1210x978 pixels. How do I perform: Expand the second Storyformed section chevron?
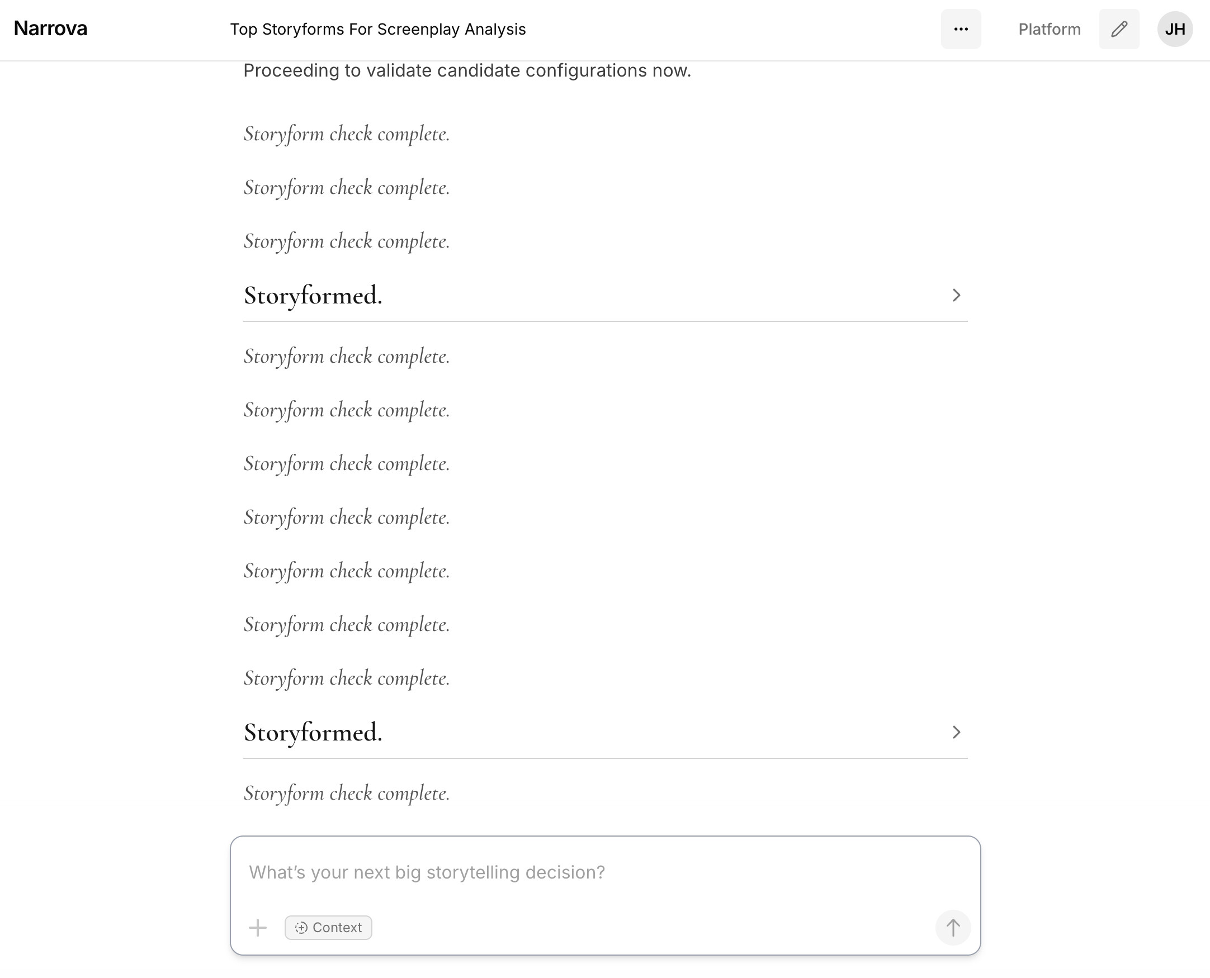(956, 732)
